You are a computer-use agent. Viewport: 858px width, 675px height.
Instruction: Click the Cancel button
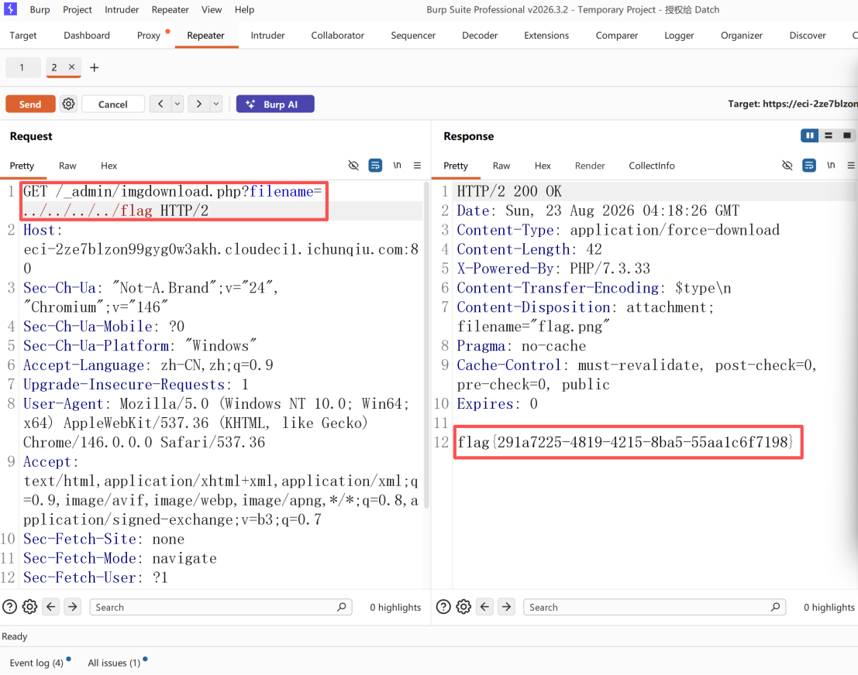pos(112,104)
